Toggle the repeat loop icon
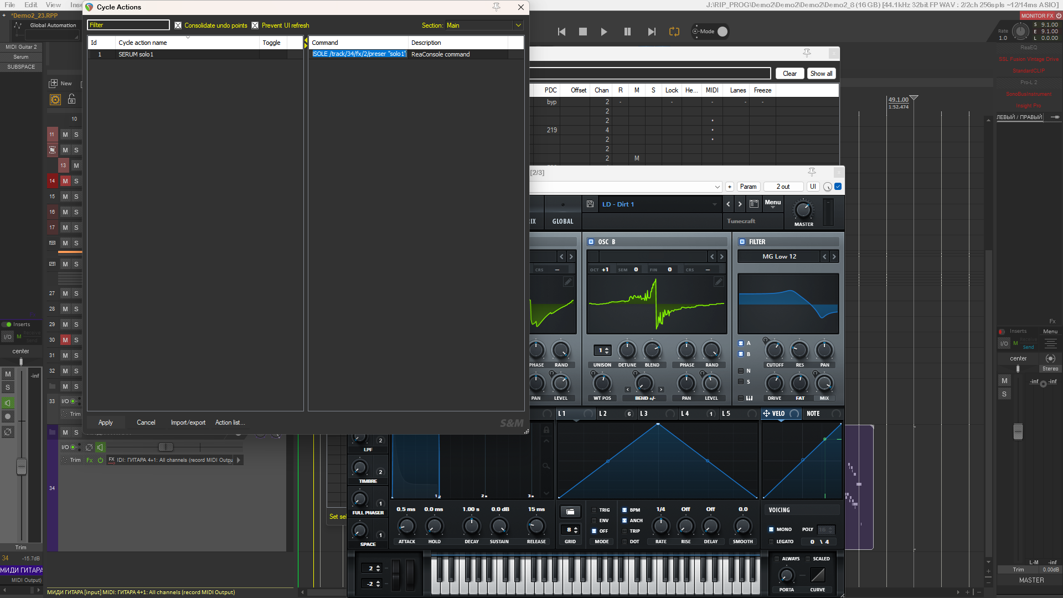The width and height of the screenshot is (1063, 598). click(x=674, y=32)
